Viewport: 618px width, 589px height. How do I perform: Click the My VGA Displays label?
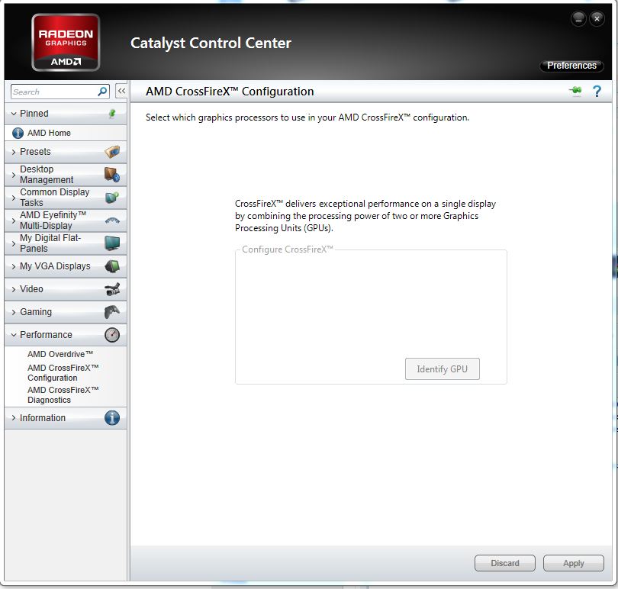point(55,266)
